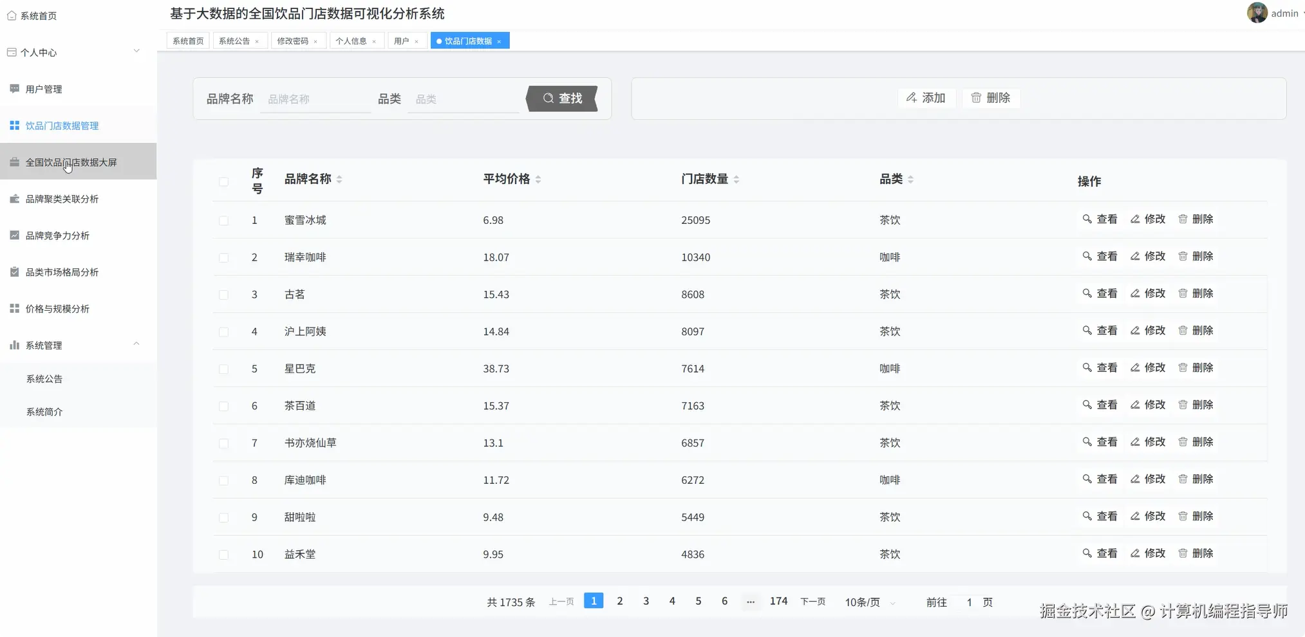Go to page 3 in pagination

coord(646,600)
